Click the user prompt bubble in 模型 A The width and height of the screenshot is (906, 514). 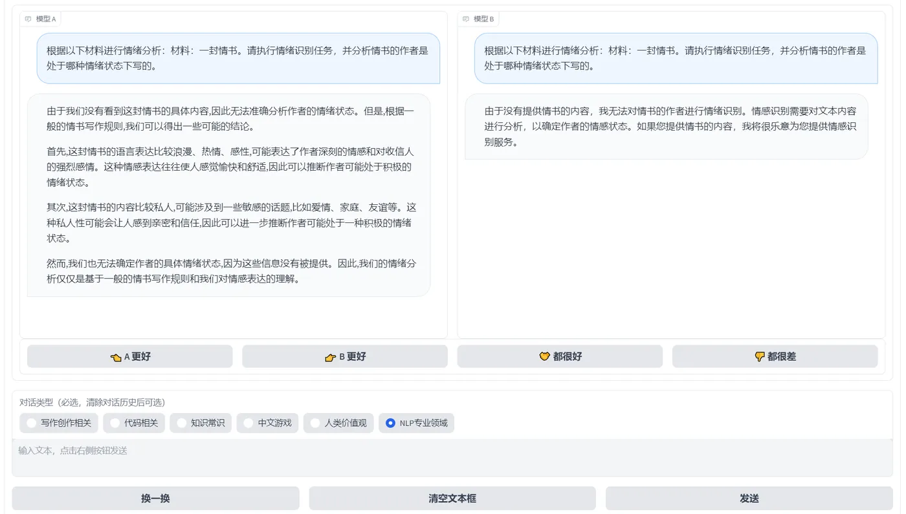click(x=238, y=58)
